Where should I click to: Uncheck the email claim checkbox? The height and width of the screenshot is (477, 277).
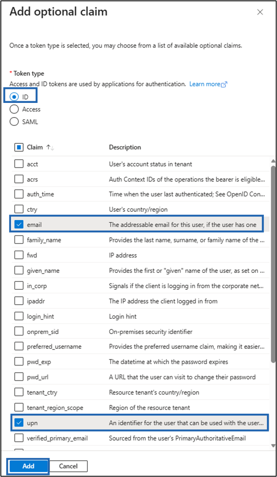19,225
